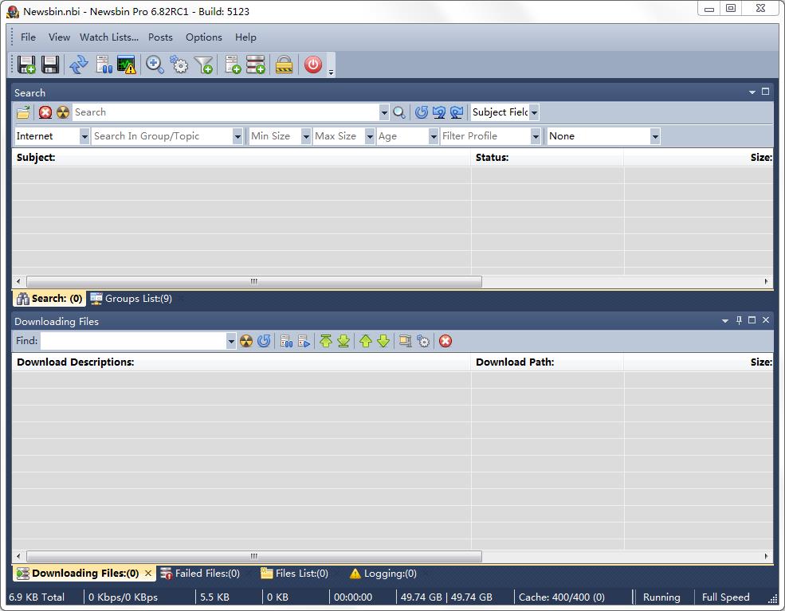Click the monitor icon in Downloading Files toolbar
Image resolution: width=785 pixels, height=611 pixels.
point(405,341)
